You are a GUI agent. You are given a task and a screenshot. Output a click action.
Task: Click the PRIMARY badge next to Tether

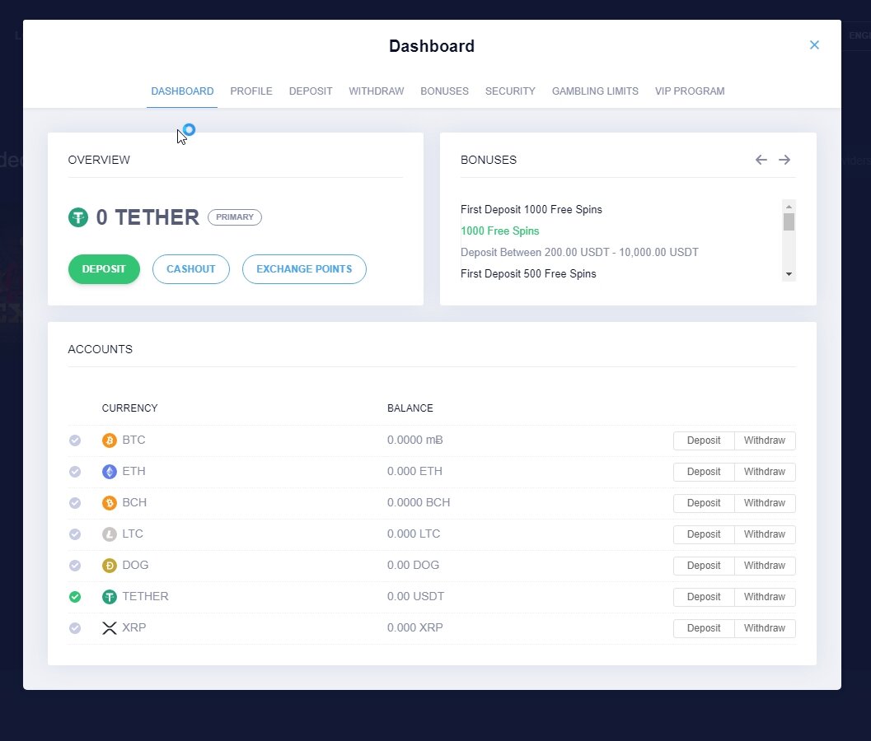pyautogui.click(x=234, y=217)
